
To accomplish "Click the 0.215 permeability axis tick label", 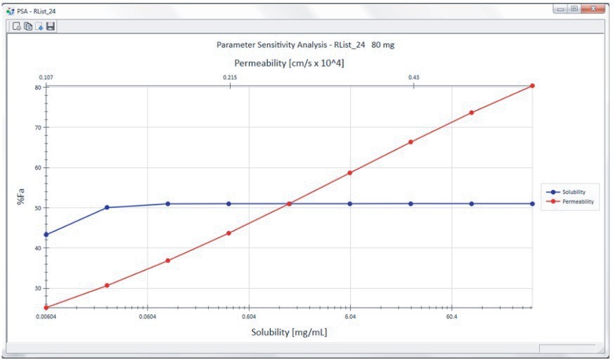I will click(230, 77).
